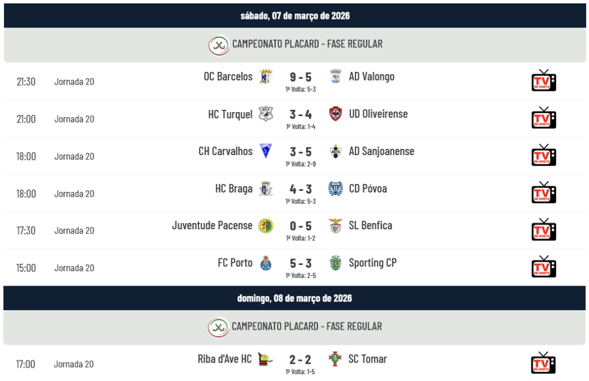The height and width of the screenshot is (381, 589).
Task: Click the Sporting CP club crest
Action: pos(335,263)
